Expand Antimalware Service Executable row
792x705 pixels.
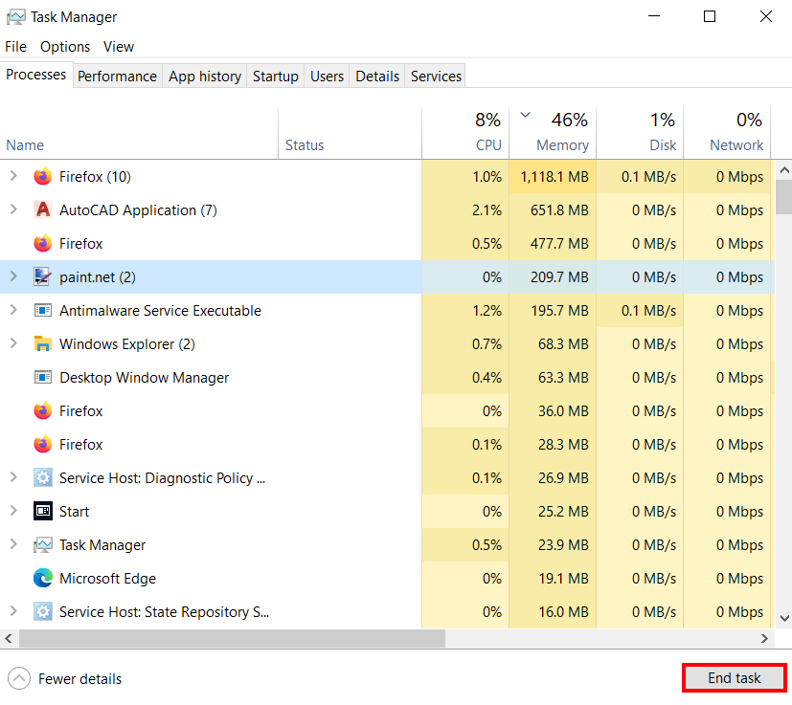(x=13, y=310)
